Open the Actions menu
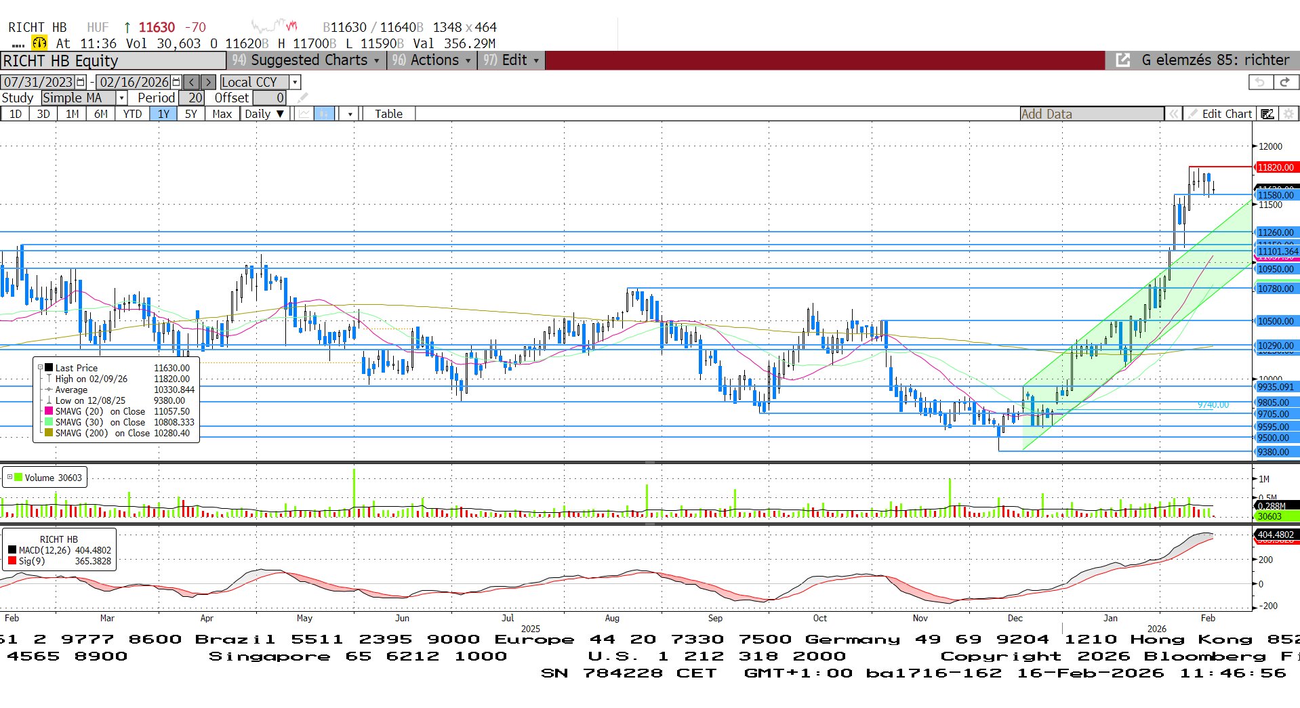Image resolution: width=1300 pixels, height=708 pixels. [433, 60]
